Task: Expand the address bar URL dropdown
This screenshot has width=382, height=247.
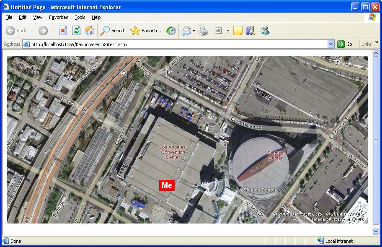Action: point(330,44)
